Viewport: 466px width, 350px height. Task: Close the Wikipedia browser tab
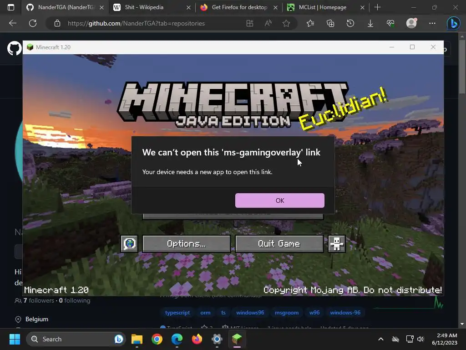pyautogui.click(x=188, y=7)
